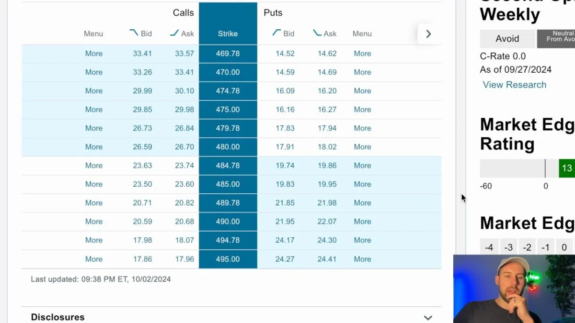Click the View Research link

click(x=514, y=85)
